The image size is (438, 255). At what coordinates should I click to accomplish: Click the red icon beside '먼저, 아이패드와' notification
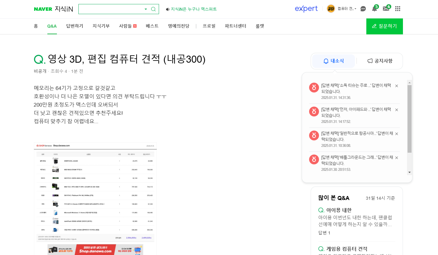[x=314, y=112]
